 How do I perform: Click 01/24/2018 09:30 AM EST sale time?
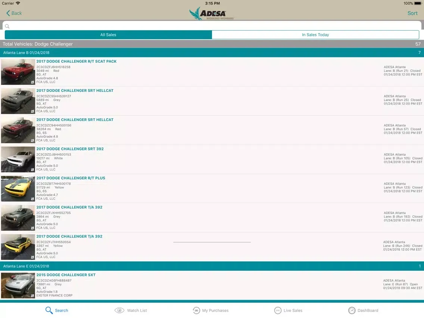tap(403, 288)
